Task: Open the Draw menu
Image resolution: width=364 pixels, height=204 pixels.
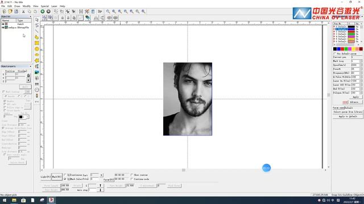Action: [17, 6]
